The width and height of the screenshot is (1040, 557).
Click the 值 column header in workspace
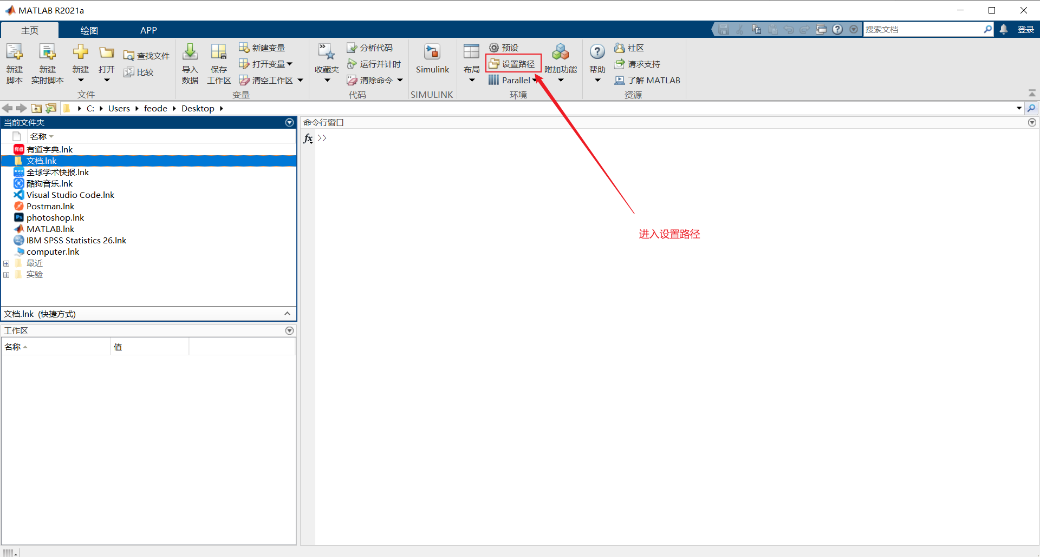150,347
